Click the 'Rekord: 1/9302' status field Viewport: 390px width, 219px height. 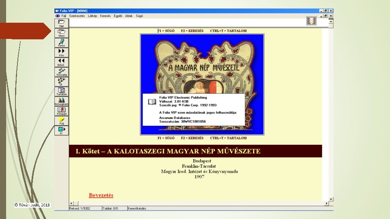(85, 208)
